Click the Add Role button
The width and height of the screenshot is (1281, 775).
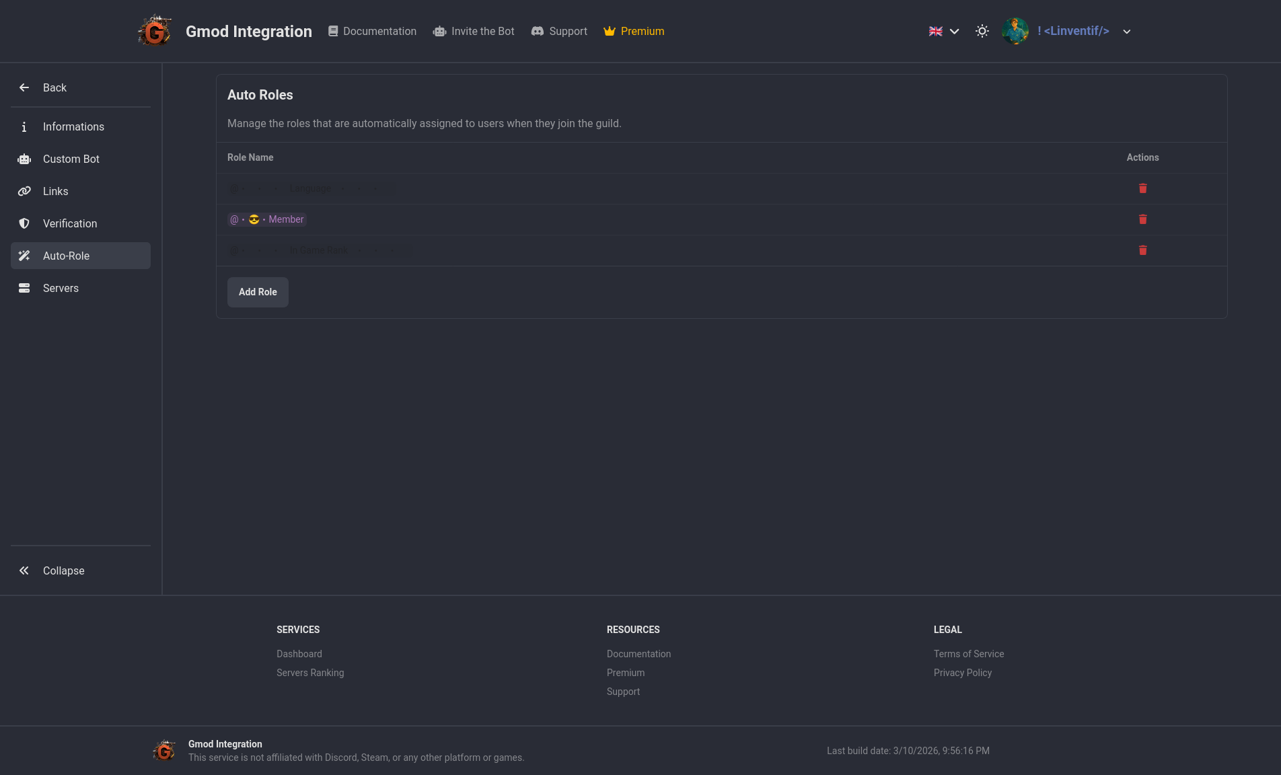[x=258, y=292]
